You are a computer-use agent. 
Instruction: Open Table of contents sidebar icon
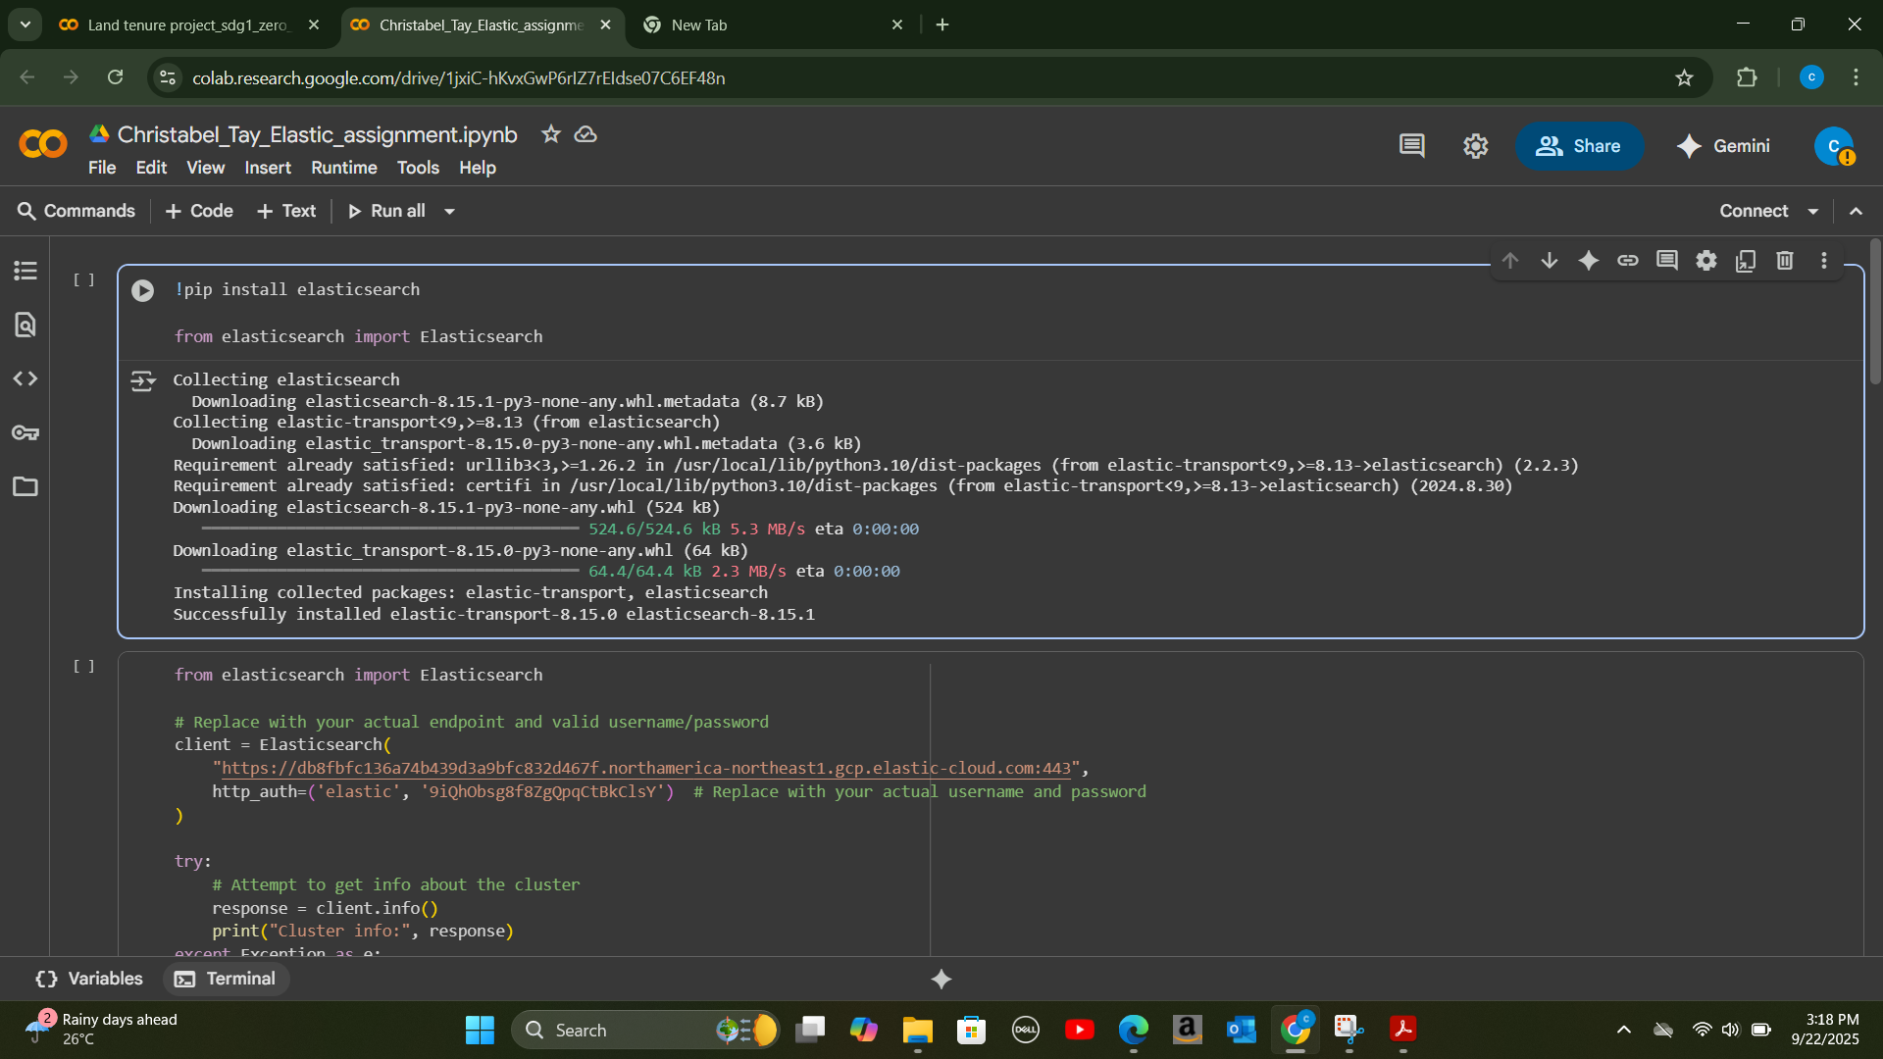(x=25, y=271)
